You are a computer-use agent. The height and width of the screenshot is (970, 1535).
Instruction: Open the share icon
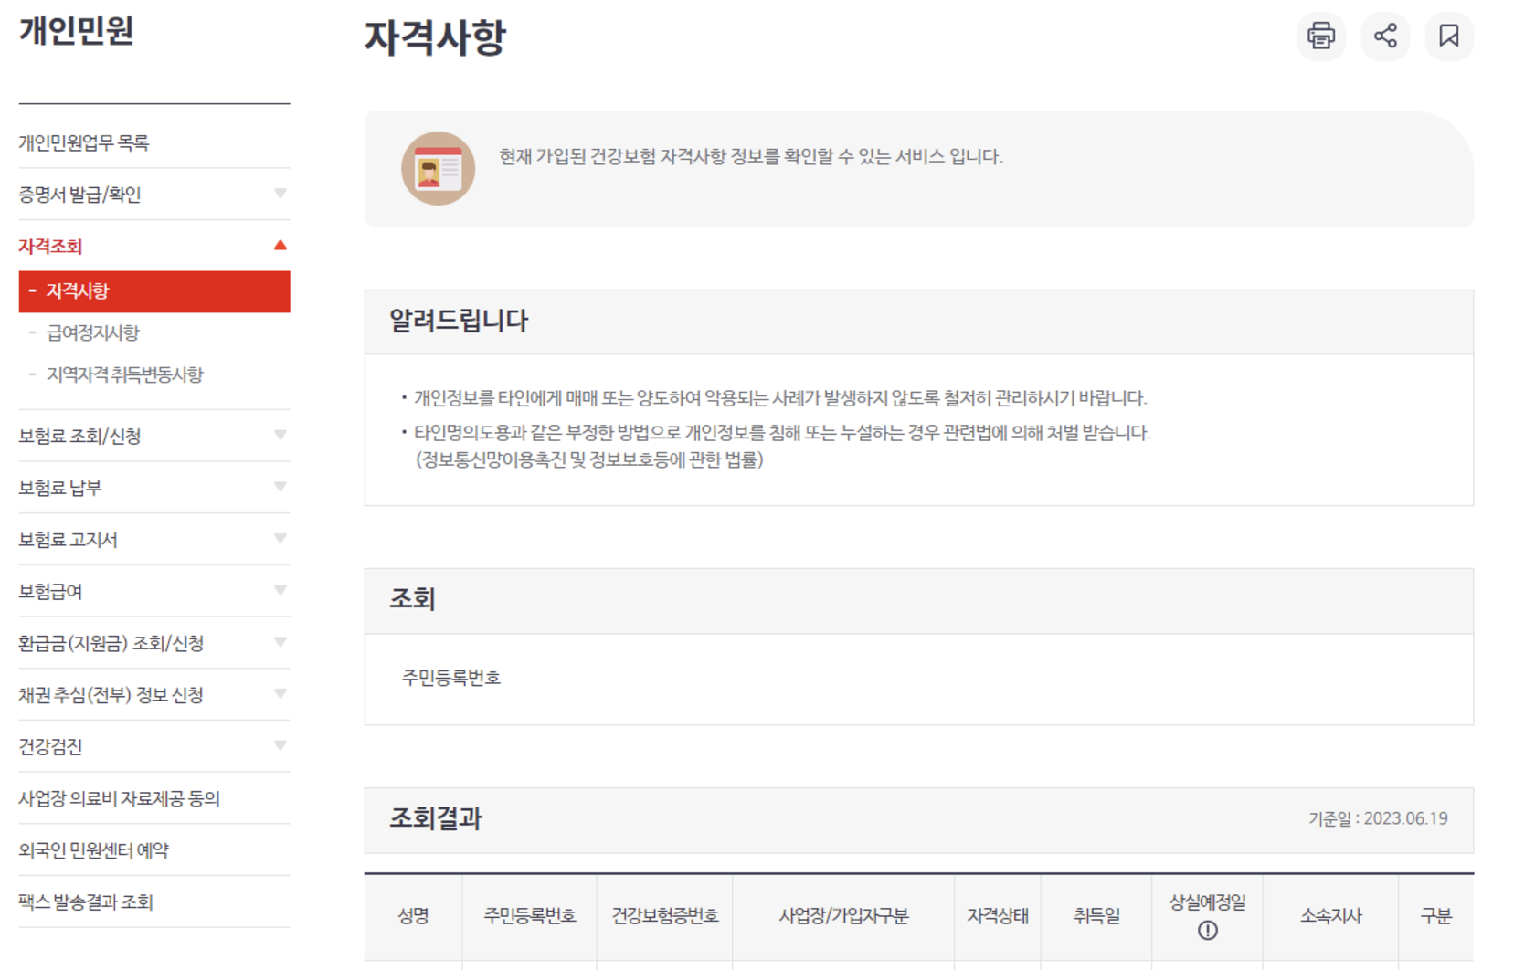(1386, 37)
